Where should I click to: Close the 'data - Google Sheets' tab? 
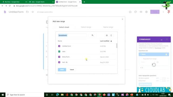(53, 2)
